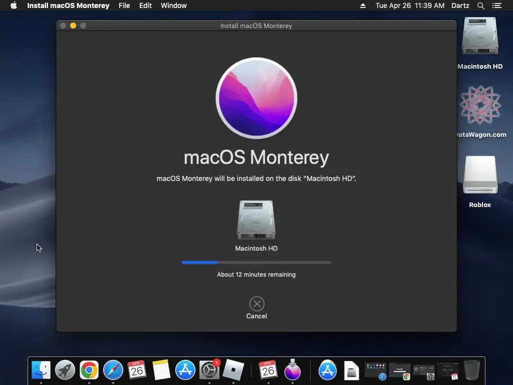Click Install macOS Monterey icon in Dock
This screenshot has height=385, width=513.
[x=293, y=370]
